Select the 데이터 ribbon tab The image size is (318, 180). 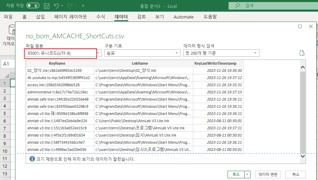[121, 17]
